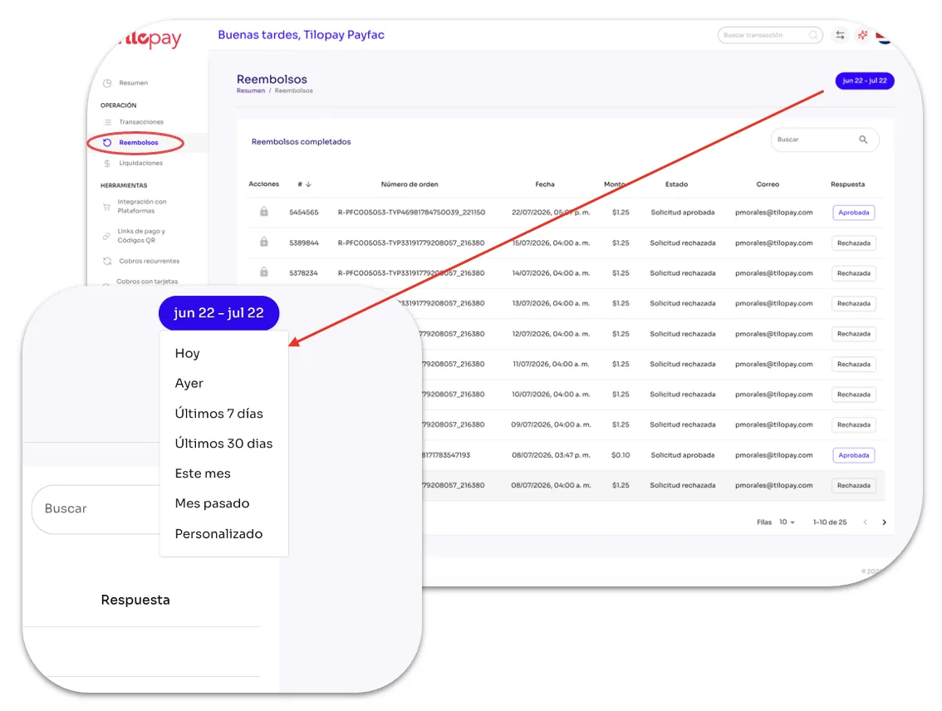Click Aprobada button for 08/07/2026, 03:47 p. m.
The width and height of the screenshot is (942, 711).
[x=854, y=455]
